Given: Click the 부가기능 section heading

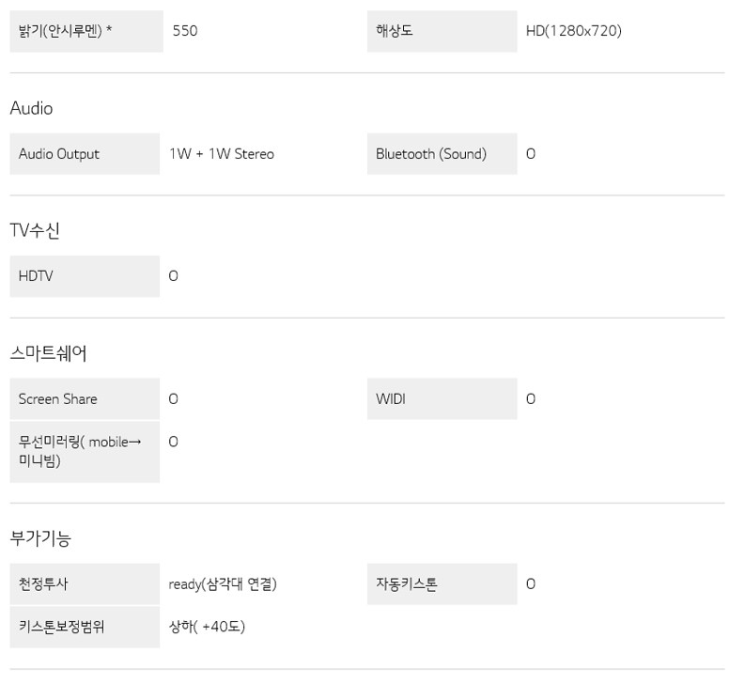Looking at the screenshot, I should pyautogui.click(x=40, y=538).
